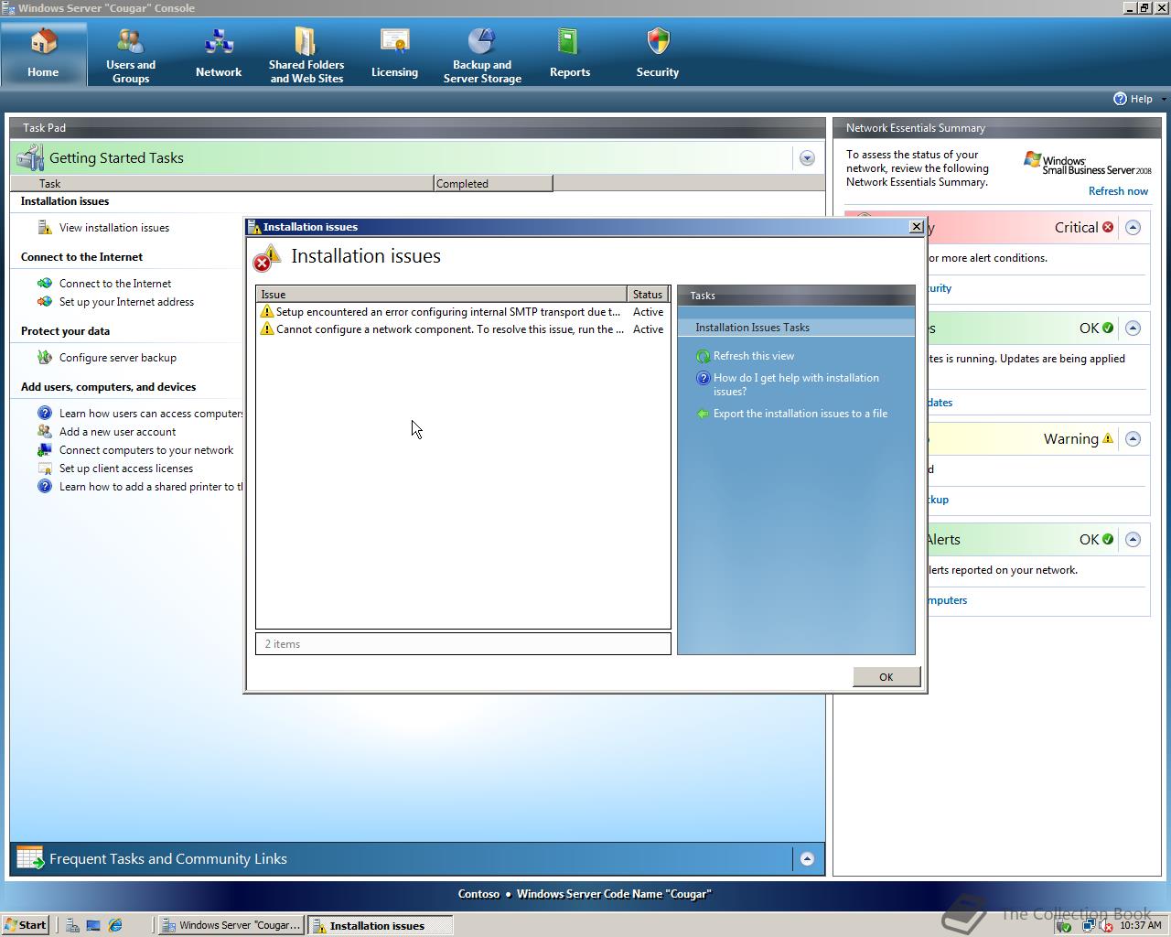Click the View installation issues link
The image size is (1171, 937).
(x=114, y=228)
